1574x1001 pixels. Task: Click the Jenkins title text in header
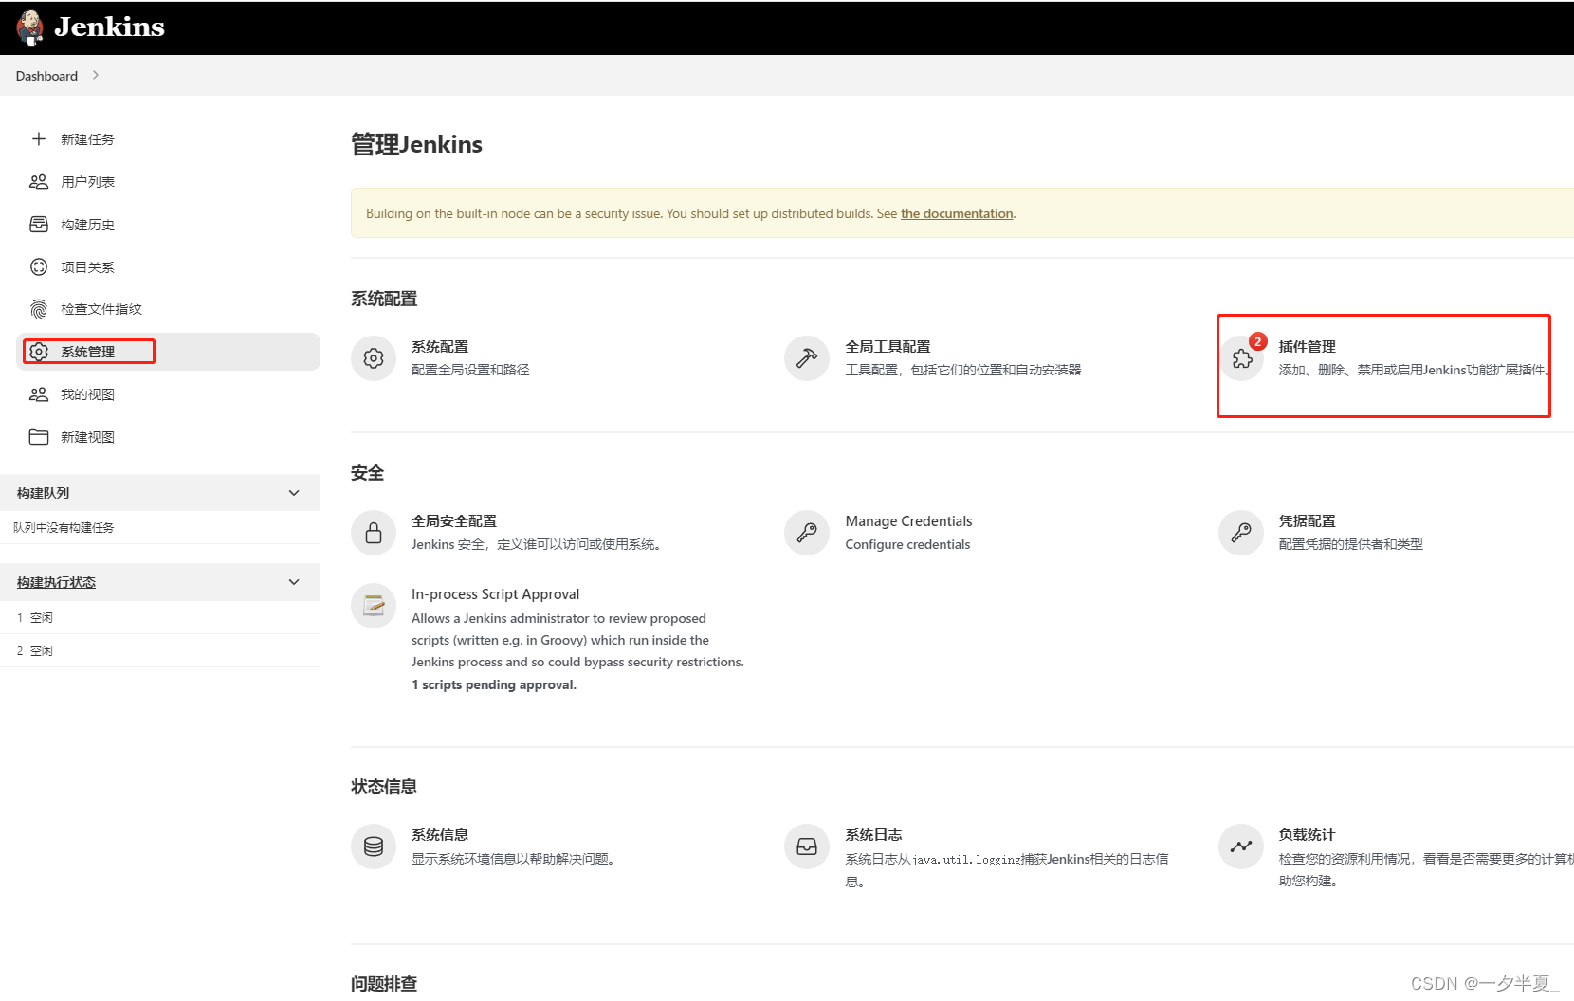pos(109,27)
